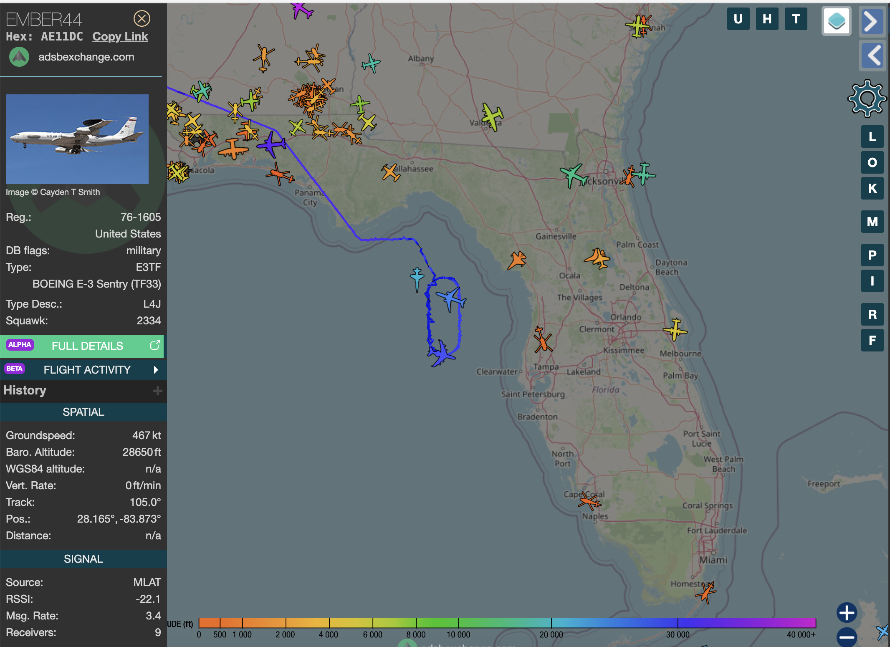
Task: Select yellow aircraft near Melbourne
Action: pyautogui.click(x=675, y=329)
